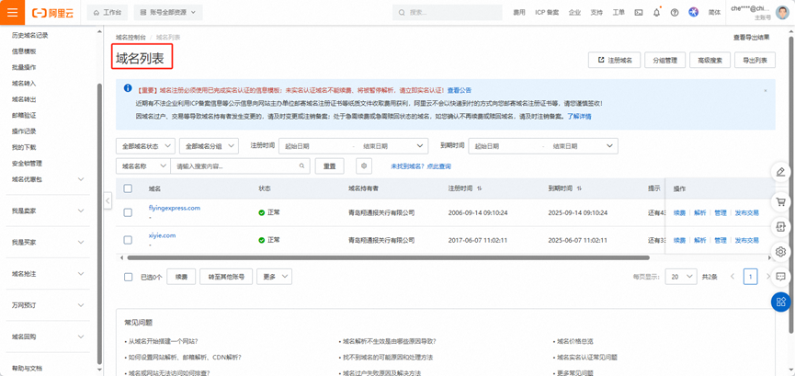Toggle the 已选0个 checkbox below the table
Image resolution: width=795 pixels, height=376 pixels.
pyautogui.click(x=129, y=277)
